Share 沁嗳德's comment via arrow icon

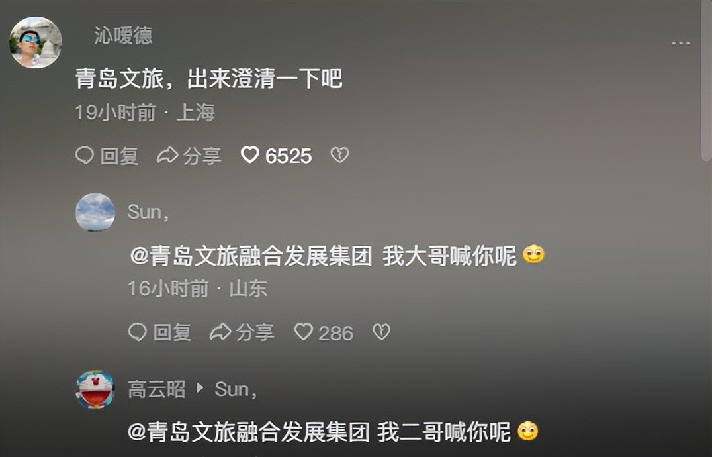167,156
